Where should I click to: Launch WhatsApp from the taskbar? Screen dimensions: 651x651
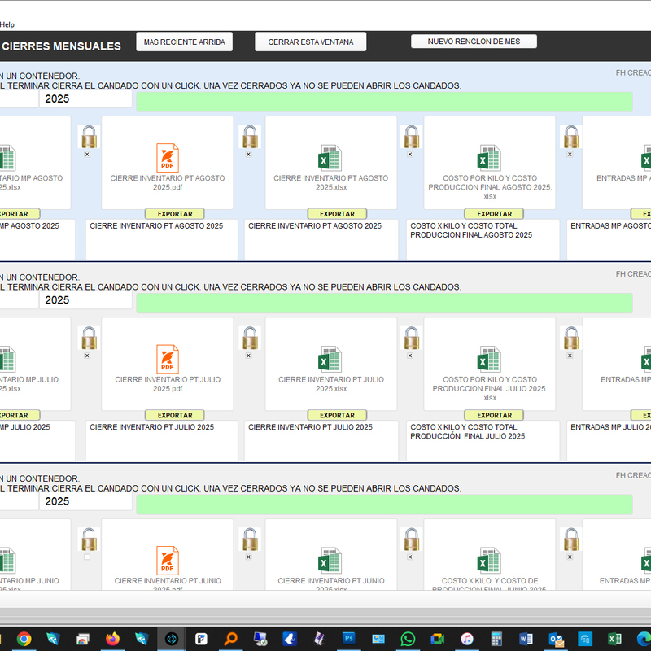[x=408, y=639]
